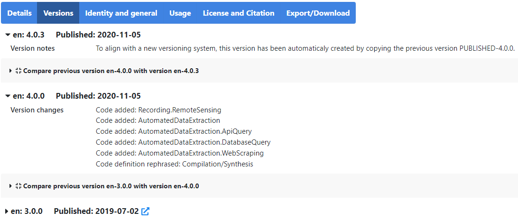Image resolution: width=518 pixels, height=221 pixels.
Task: Open the external link icon beside version 3.0.0
Action: pos(145,212)
